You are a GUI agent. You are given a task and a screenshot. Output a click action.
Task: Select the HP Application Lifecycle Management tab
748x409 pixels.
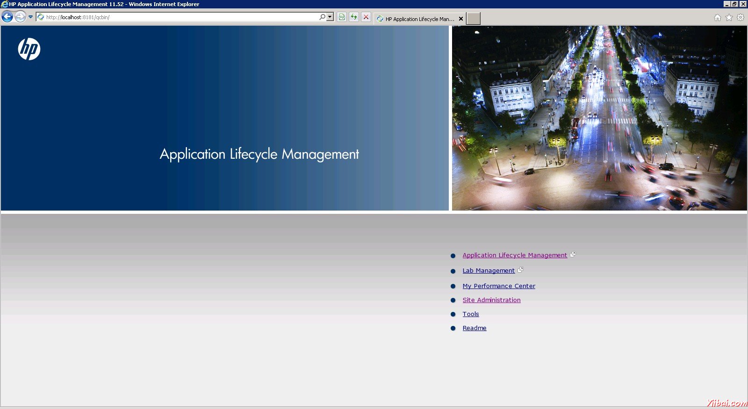(416, 19)
